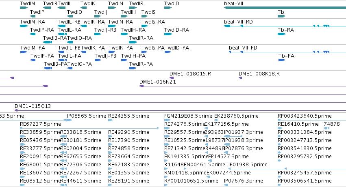Select the RP003506541.5prime EST
Viewport: 346px width, 187px height.
coord(279,185)
